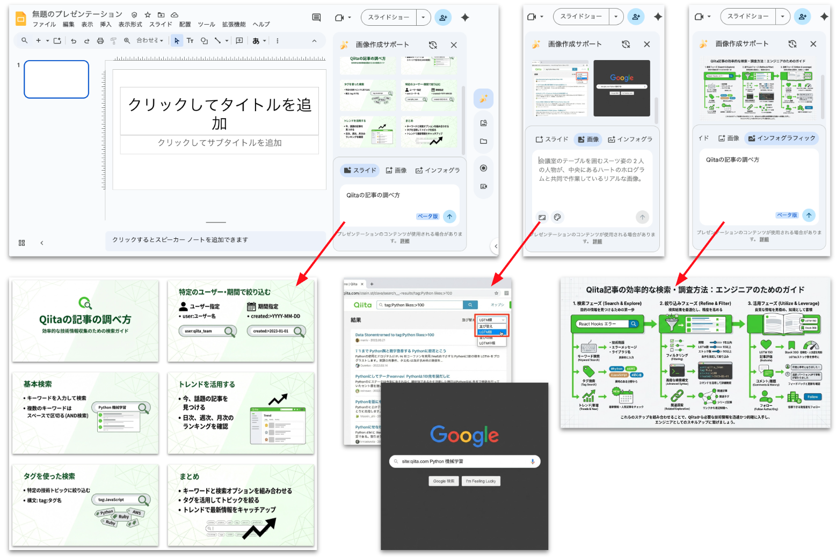
Task: Click the palette style icon in the middle panel
Action: click(x=557, y=217)
